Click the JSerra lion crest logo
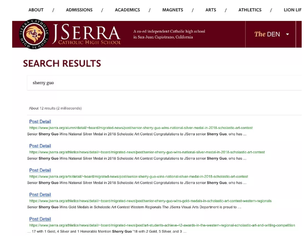Screen dimensions: 308x237 pyautogui.click(x=34, y=34)
